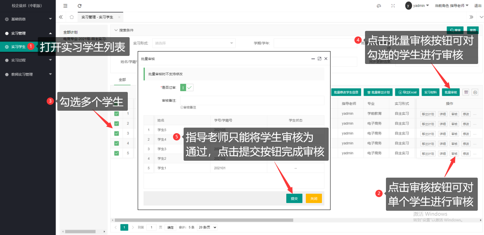This screenshot has width=484, height=235.
Task: Click the print icon above the table
Action: 475,92
